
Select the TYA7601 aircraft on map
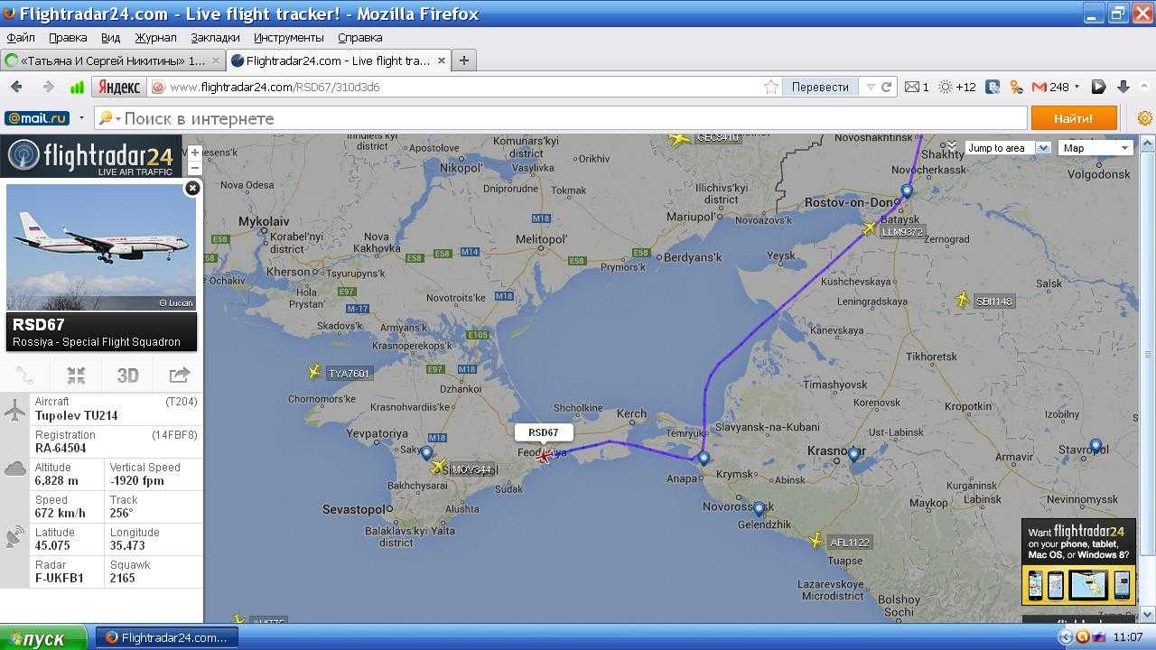coord(314,372)
